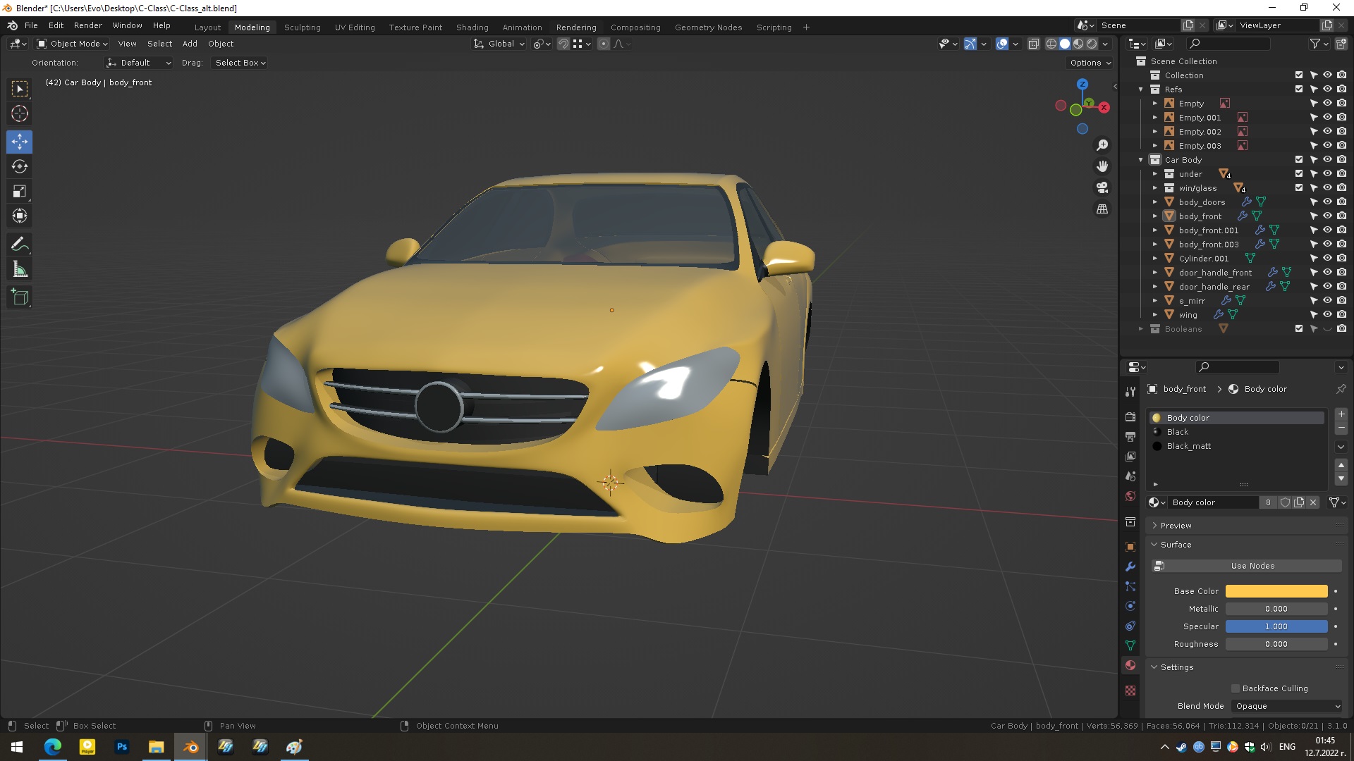Screen dimensions: 1354x761
Task: Open the Modifier properties wrench tab
Action: 1130,567
